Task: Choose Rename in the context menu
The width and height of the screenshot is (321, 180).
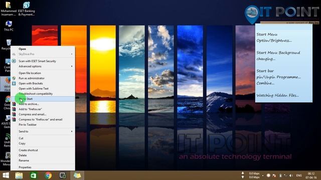Action: [x=43, y=160]
